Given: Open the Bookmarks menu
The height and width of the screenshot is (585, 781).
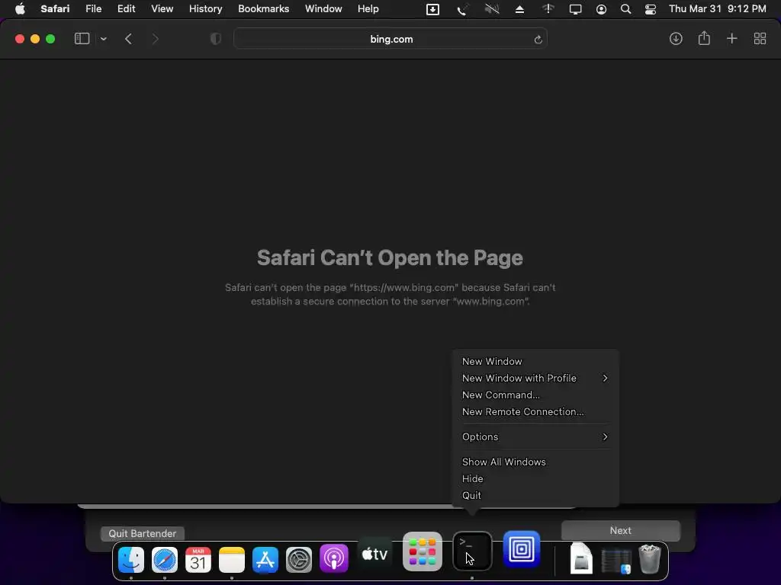Looking at the screenshot, I should tap(263, 9).
